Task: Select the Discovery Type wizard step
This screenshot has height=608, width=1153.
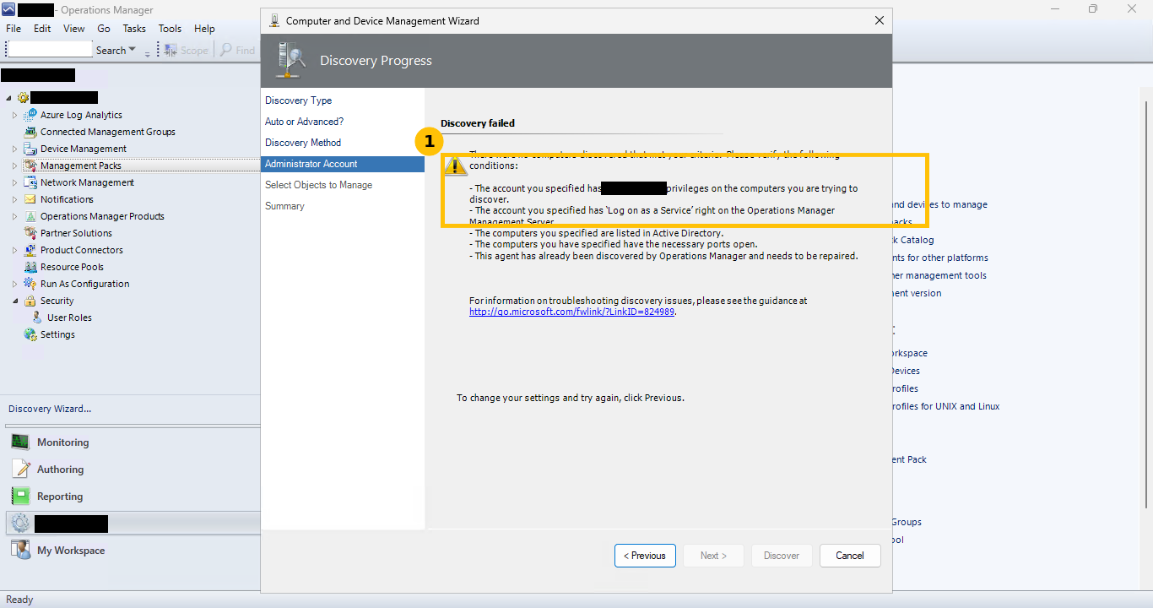Action: point(299,100)
